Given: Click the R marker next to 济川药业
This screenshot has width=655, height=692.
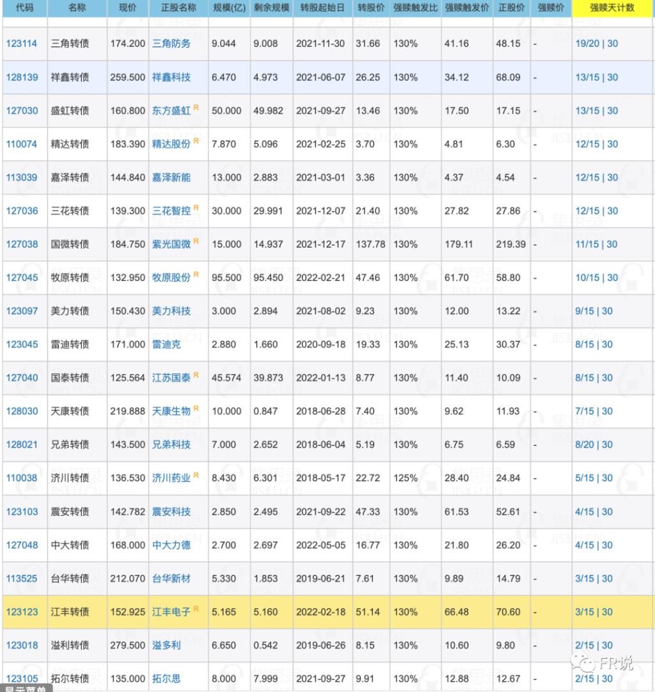Looking at the screenshot, I should point(196,475).
